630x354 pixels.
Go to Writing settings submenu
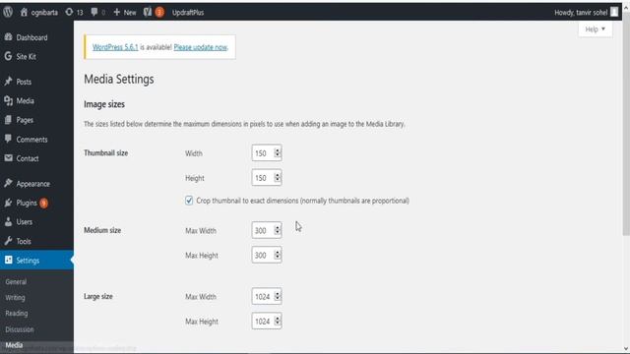tap(16, 297)
